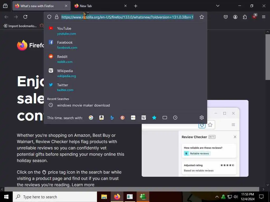This screenshot has height=202, width=270.
Task: Show hidden system tray icons
Action: [x=217, y=197]
